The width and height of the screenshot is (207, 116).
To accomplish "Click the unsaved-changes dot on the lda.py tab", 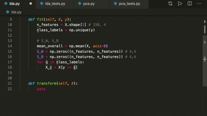I will pos(31,4).
